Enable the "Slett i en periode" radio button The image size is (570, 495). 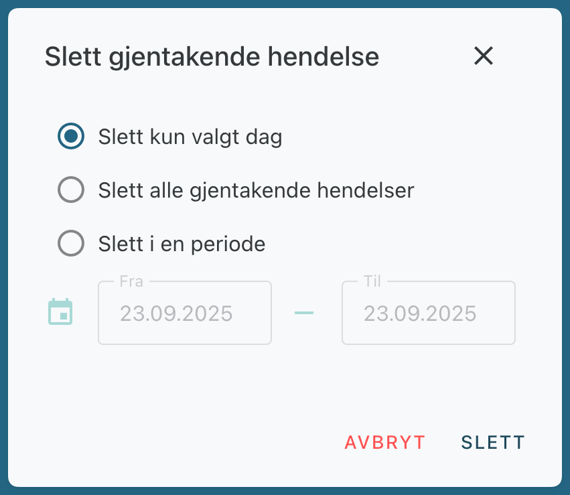click(71, 243)
